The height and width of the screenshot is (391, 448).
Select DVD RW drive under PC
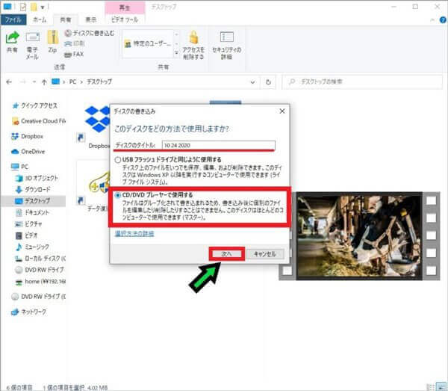coord(40,270)
